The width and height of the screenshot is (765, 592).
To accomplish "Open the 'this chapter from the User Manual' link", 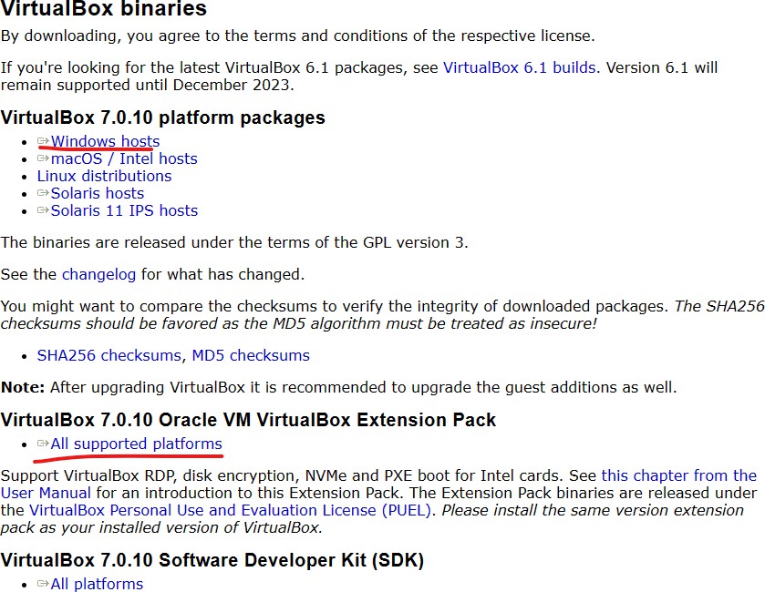I will [x=678, y=475].
